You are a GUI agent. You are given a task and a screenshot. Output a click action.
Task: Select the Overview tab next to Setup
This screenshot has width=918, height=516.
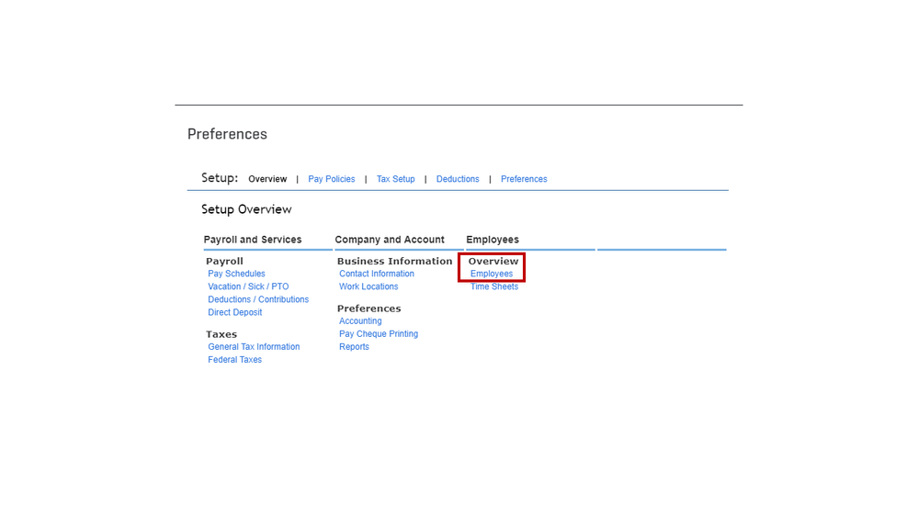point(267,179)
